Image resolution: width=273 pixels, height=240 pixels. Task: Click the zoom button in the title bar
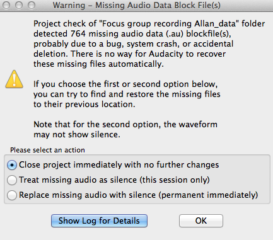pyautogui.click(x=32, y=5)
